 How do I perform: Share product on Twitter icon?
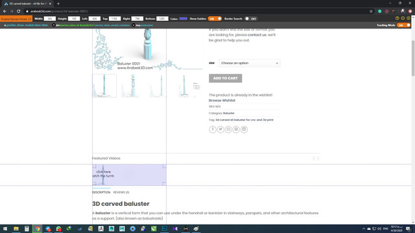click(220, 129)
